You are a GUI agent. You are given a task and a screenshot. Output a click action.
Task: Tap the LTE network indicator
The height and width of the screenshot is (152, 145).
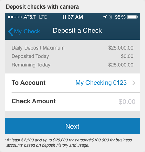tap(43, 17)
